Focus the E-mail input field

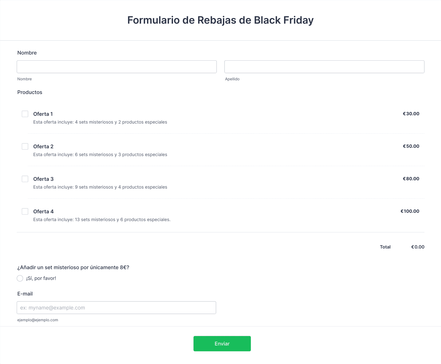click(116, 308)
